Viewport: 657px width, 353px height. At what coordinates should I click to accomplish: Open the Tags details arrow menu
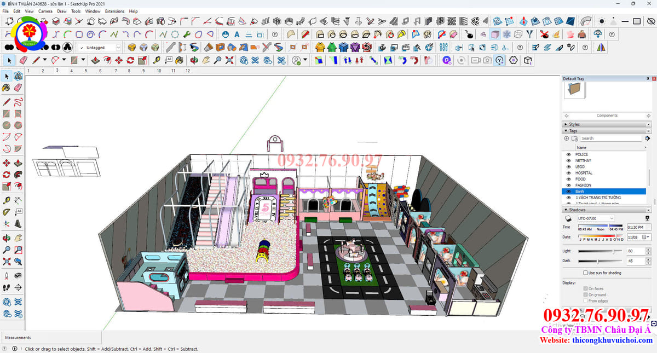(x=648, y=138)
